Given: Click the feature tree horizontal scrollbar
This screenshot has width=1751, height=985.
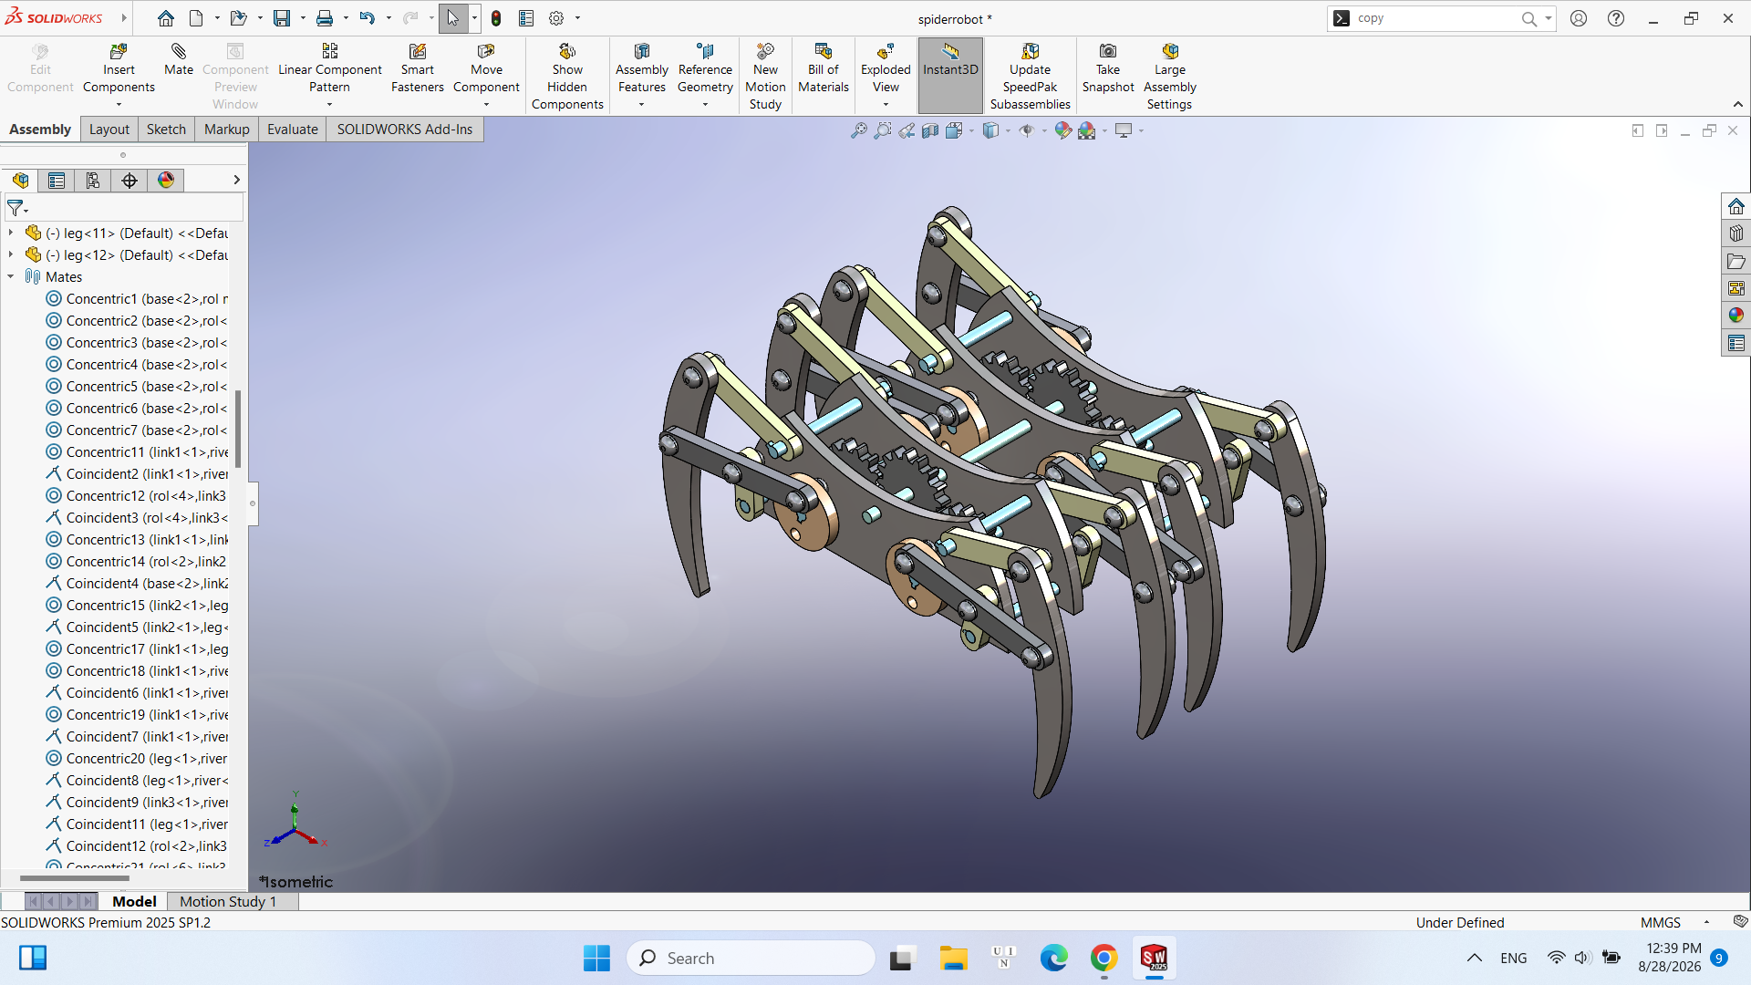Looking at the screenshot, I should pyautogui.click(x=75, y=878).
